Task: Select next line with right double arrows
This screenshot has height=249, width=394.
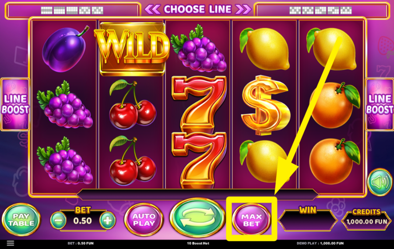Action: tap(243, 10)
